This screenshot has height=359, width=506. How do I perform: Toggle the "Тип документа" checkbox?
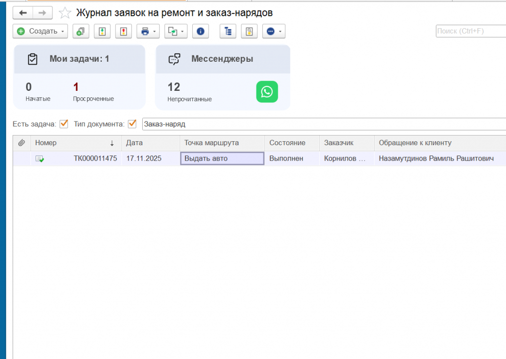tap(132, 123)
